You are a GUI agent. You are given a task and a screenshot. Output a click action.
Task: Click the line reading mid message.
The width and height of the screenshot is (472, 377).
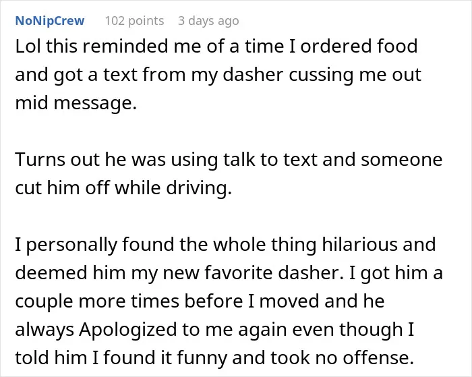click(x=76, y=103)
